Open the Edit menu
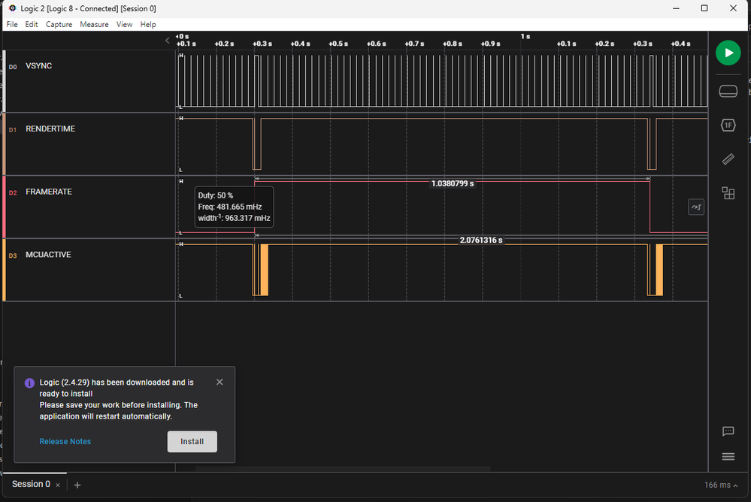Viewport: 751px width, 502px height. [32, 25]
